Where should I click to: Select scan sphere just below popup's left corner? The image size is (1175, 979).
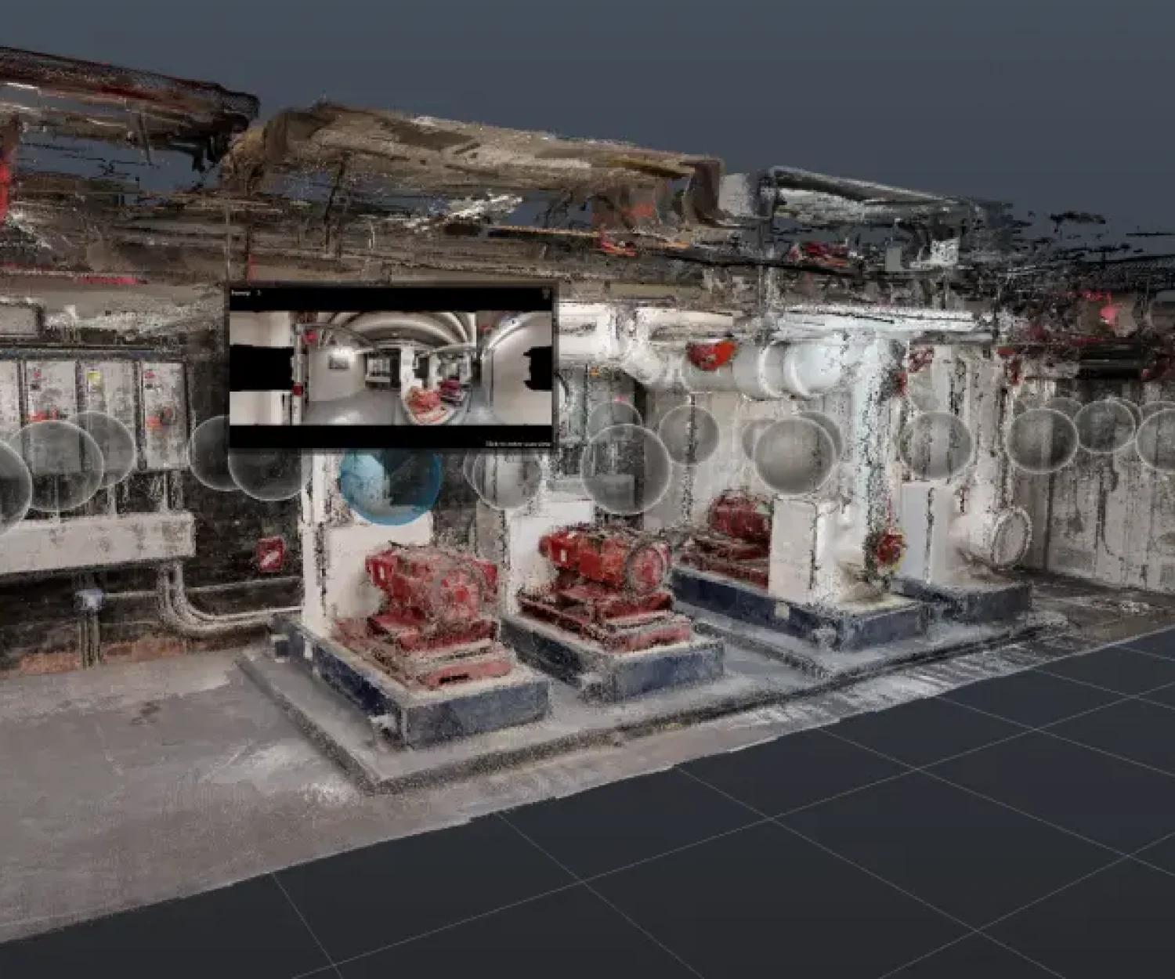[x=265, y=474]
